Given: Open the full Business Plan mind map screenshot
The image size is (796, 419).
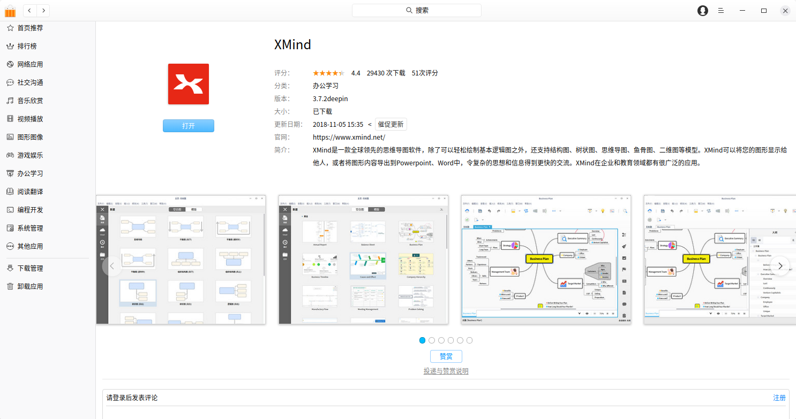Looking at the screenshot, I should pos(546,260).
